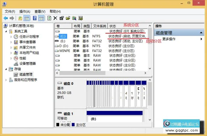Sort by the 布局 column header
The width and height of the screenshot is (207, 136).
point(77,26)
